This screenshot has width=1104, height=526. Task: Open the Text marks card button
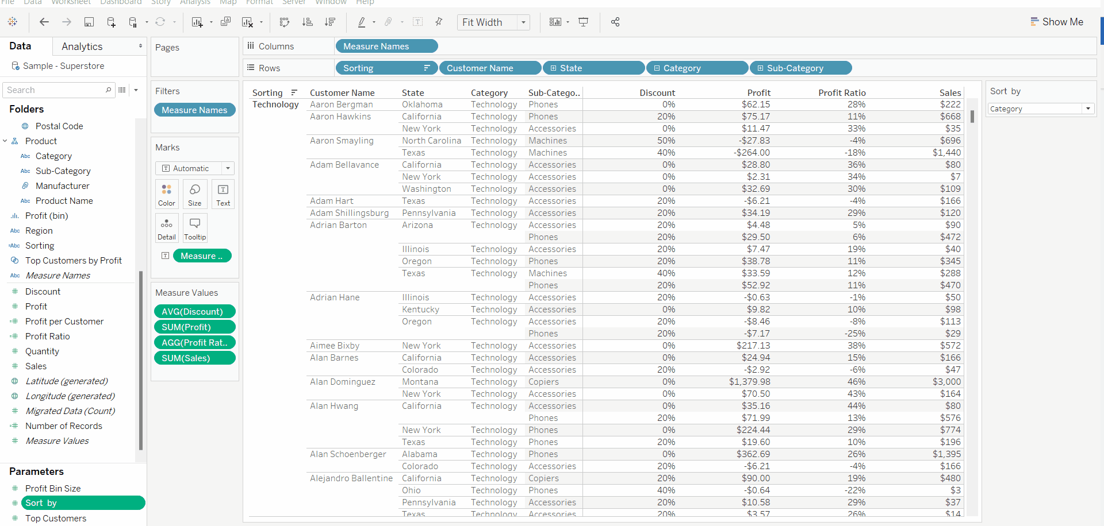point(223,195)
